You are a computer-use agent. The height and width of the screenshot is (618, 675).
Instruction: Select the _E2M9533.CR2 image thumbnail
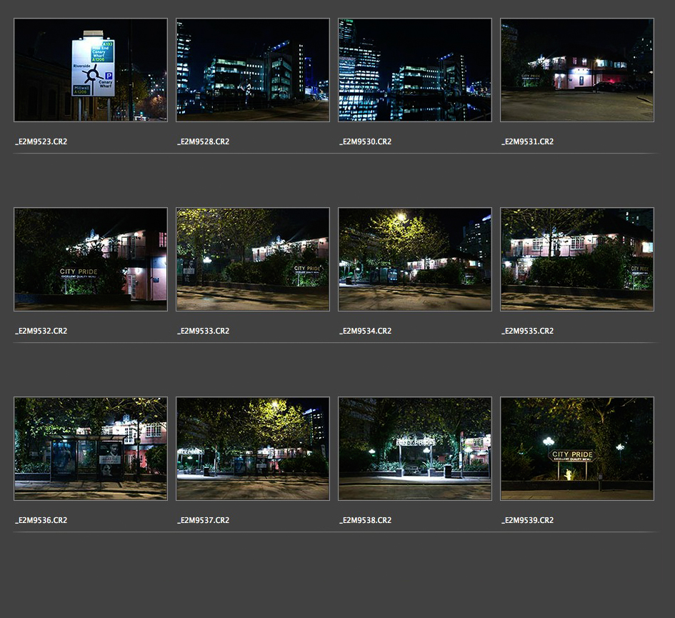[253, 259]
